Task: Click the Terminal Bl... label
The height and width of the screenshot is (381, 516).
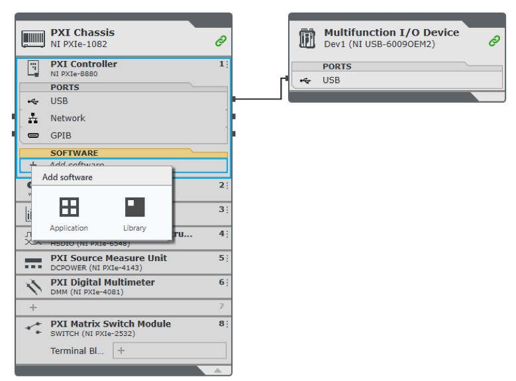Action: pos(77,351)
